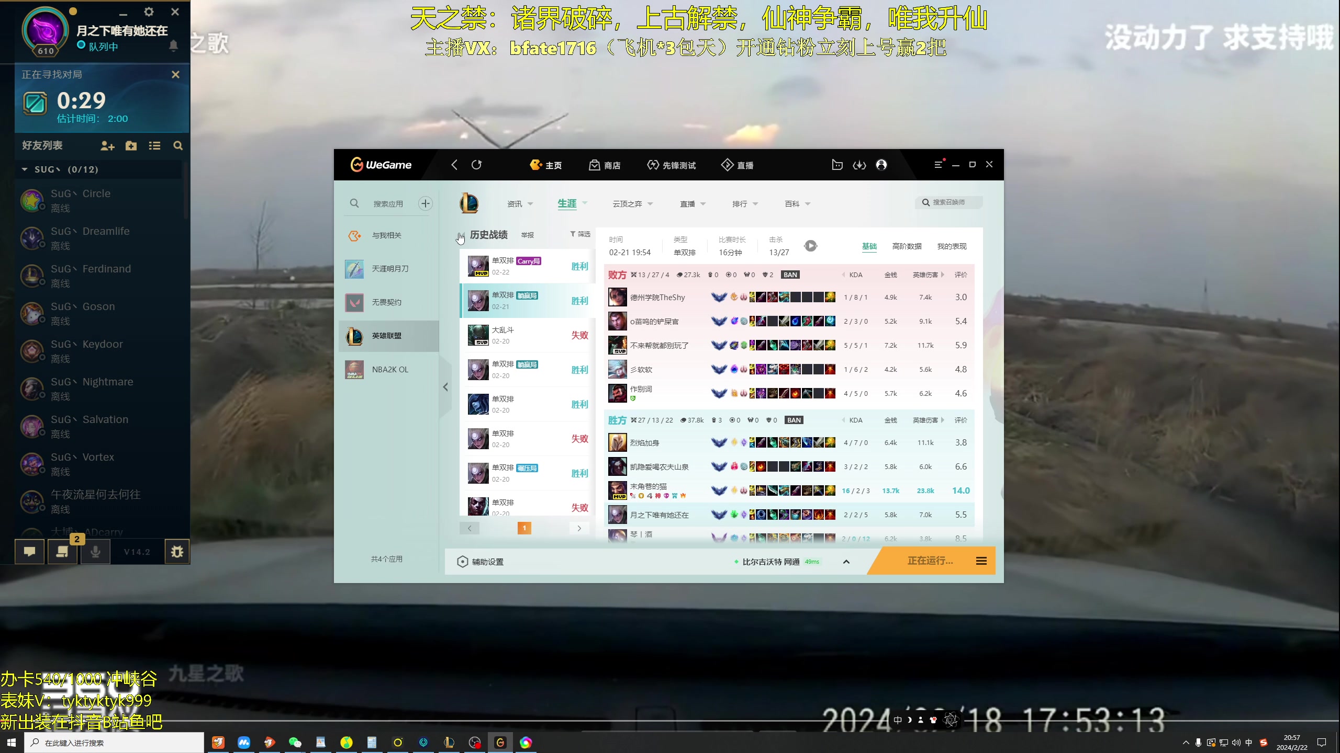Click the 举报 report button
1340x753 pixels.
(x=527, y=235)
